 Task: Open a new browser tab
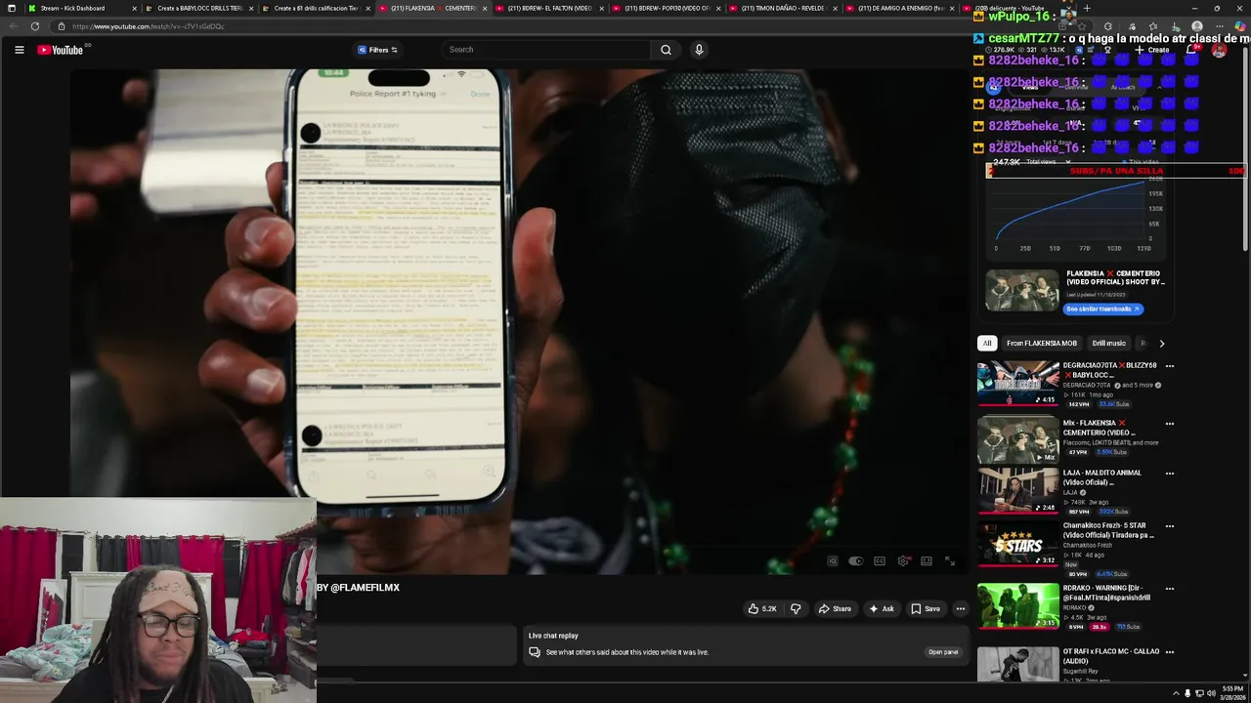(1087, 8)
